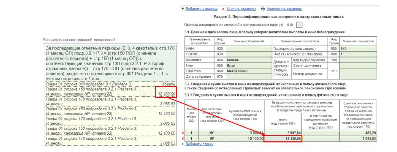The image size is (397, 152).
Task: Click the НР row contributions cell 3 085,83
Action: [359, 139]
